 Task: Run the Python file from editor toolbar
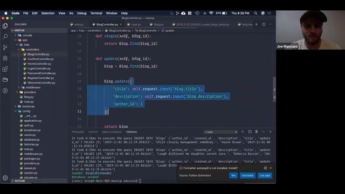click(x=257, y=24)
